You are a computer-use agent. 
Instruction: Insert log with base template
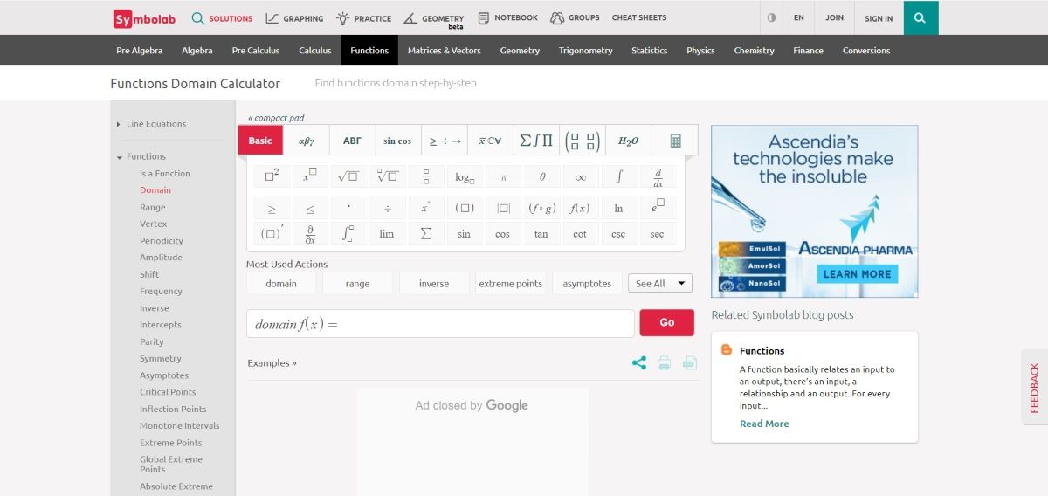pyautogui.click(x=465, y=176)
